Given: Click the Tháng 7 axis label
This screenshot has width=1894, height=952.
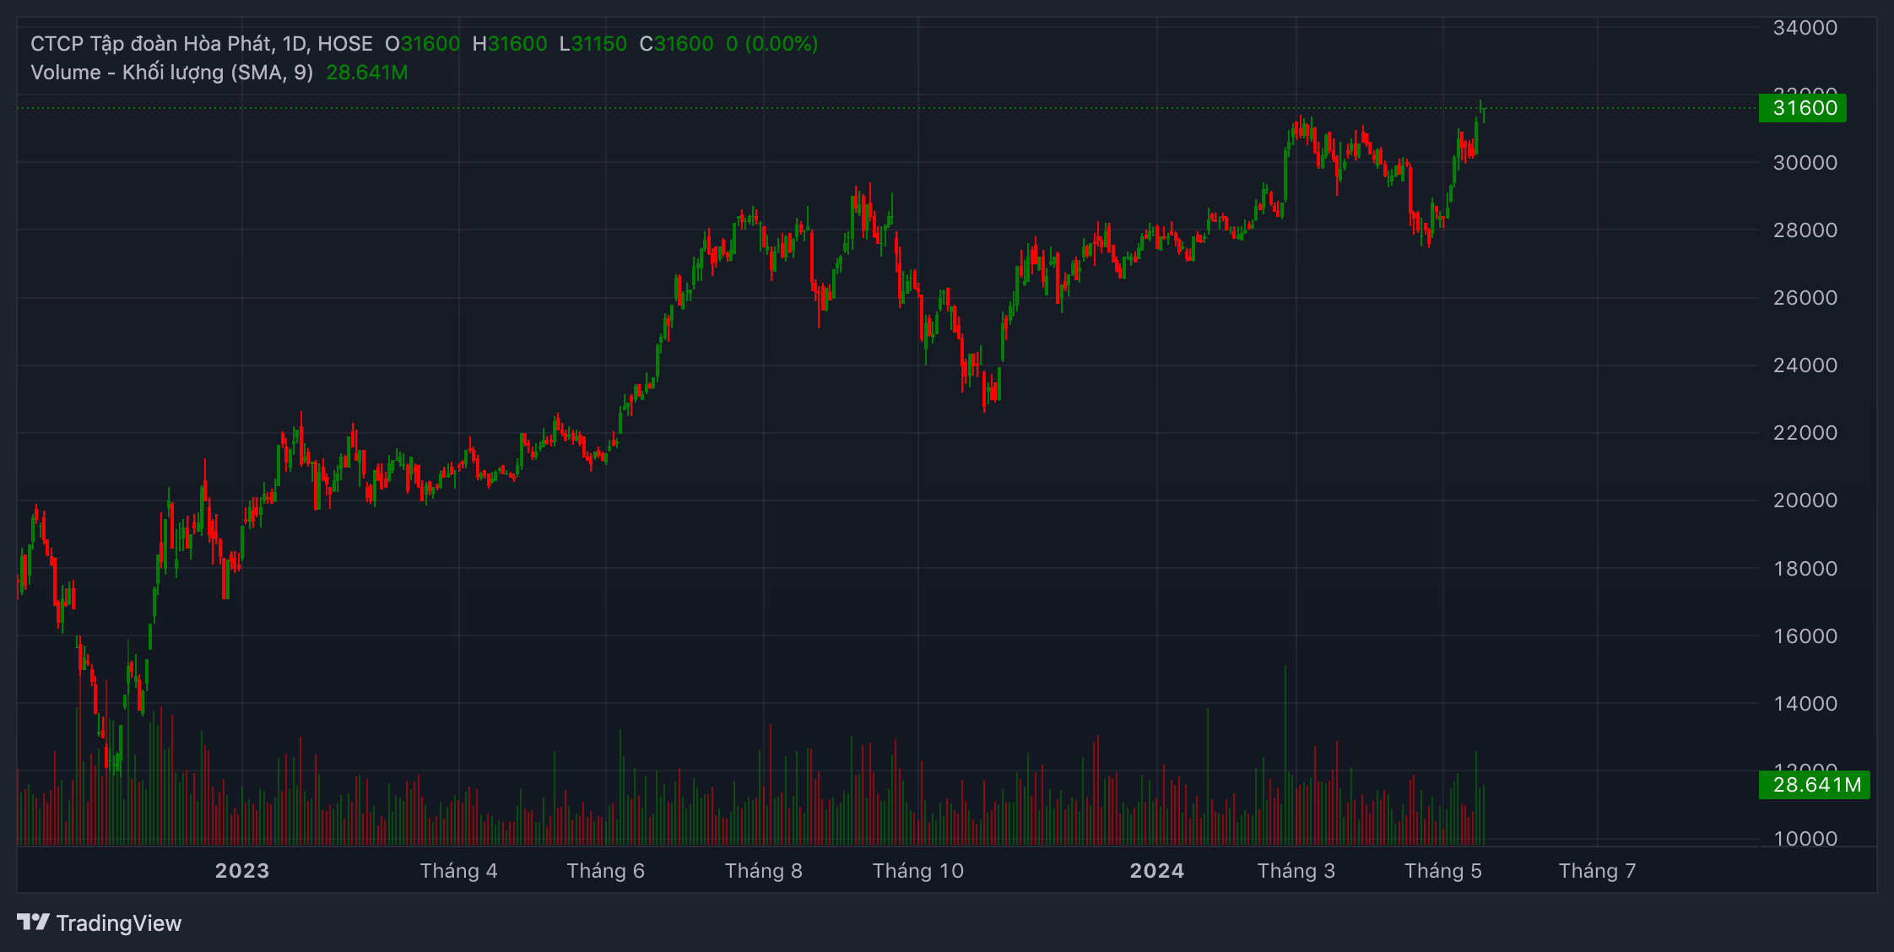Looking at the screenshot, I should 1598,871.
